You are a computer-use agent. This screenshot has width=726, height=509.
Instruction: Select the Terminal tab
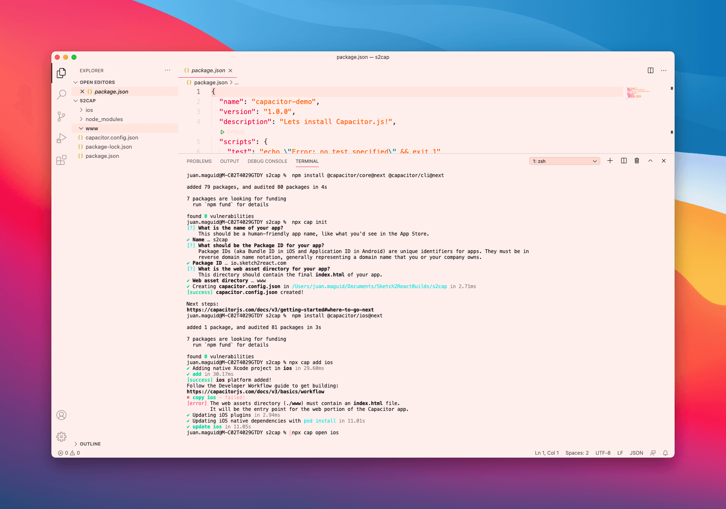point(307,161)
